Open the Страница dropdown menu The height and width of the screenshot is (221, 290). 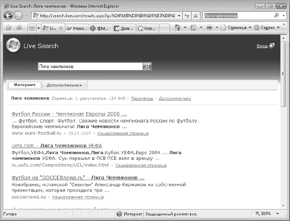coord(236,28)
